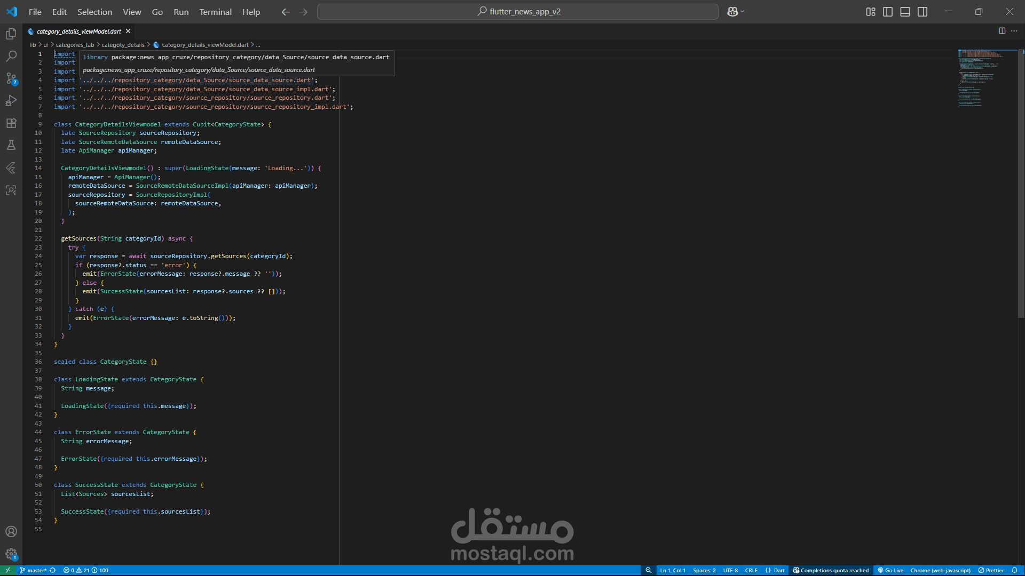1025x576 pixels.
Task: Open the Extensions view icon
Action: coord(11,123)
